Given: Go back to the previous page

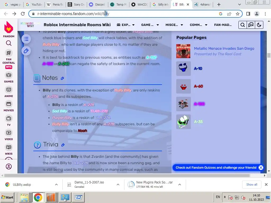Looking at the screenshot, I should (x=6, y=14).
